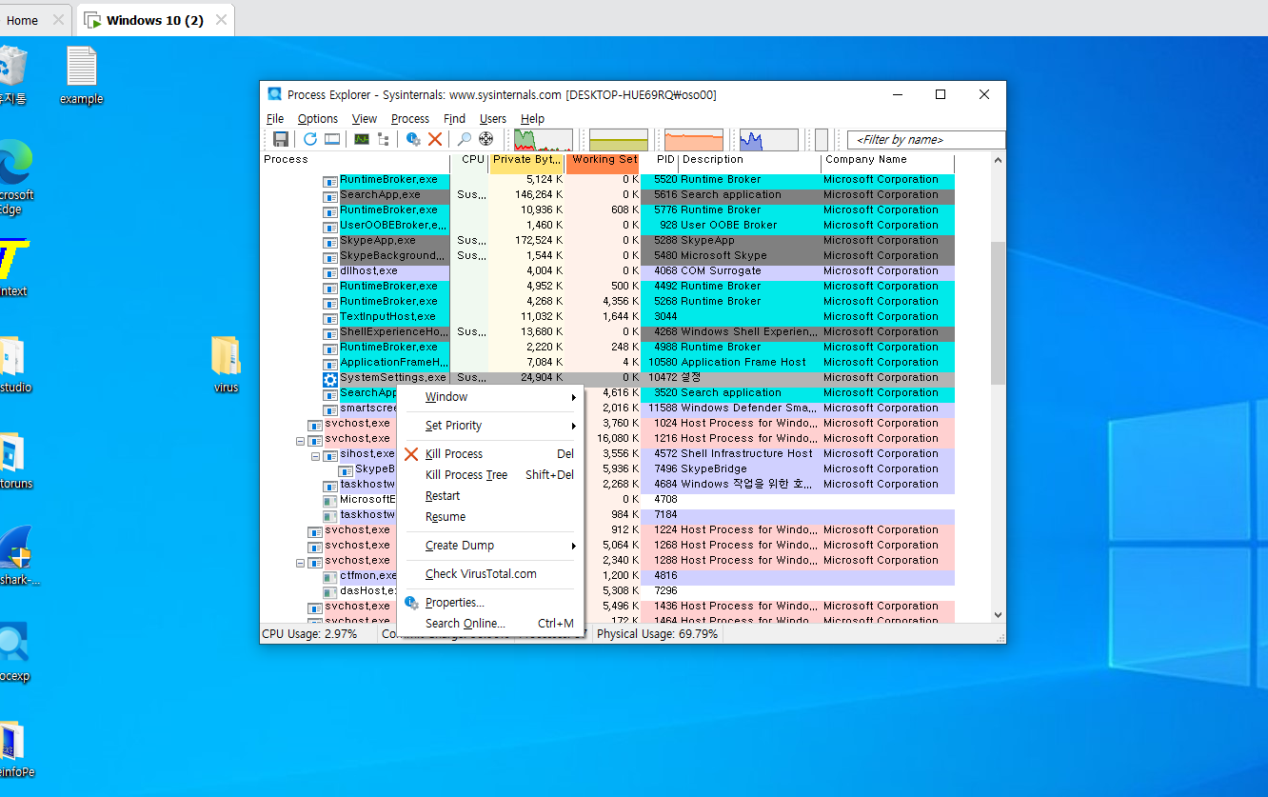This screenshot has height=797, width=1268.
Task: Click the info-gear icon beside Properties in the context menu
Action: click(411, 603)
